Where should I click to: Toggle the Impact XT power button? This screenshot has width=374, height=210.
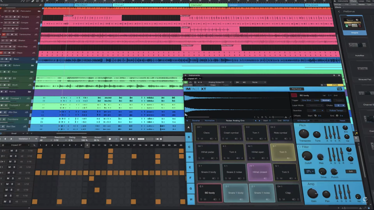(x=186, y=82)
